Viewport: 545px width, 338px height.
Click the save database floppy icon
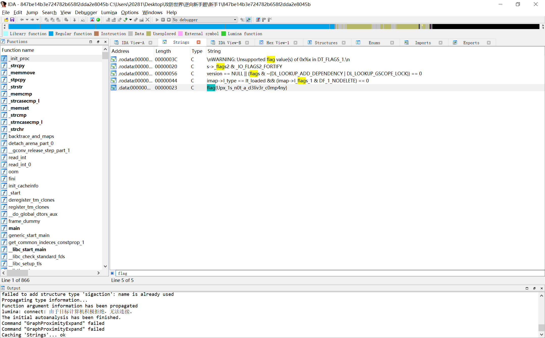point(12,20)
